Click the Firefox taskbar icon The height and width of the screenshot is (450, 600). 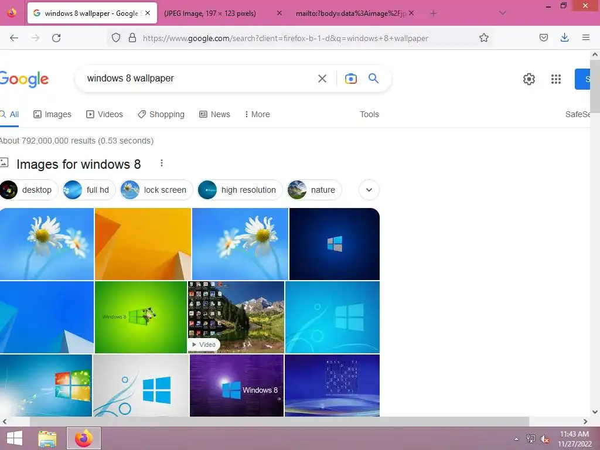click(84, 438)
